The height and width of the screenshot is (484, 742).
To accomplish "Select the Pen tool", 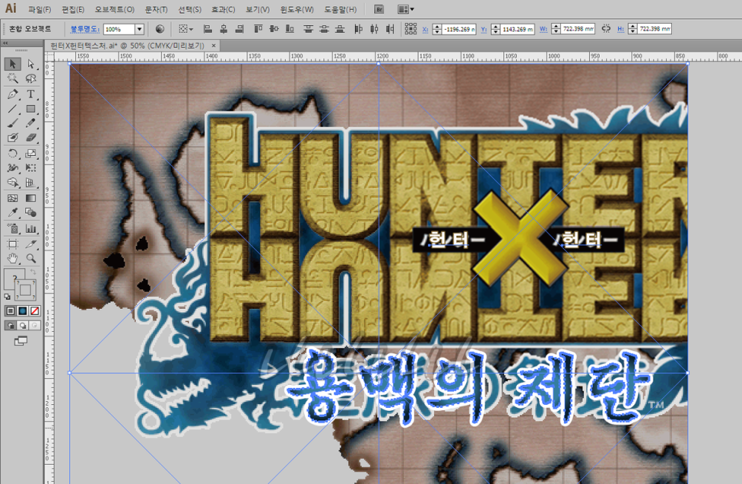I will [x=13, y=94].
